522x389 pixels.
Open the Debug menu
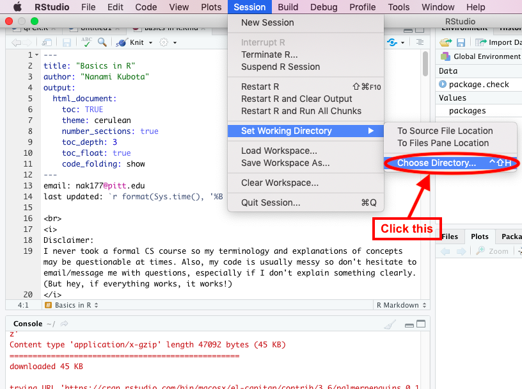point(324,7)
